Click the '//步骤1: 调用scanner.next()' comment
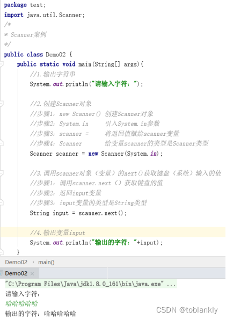The image size is (226, 319). click(96, 183)
